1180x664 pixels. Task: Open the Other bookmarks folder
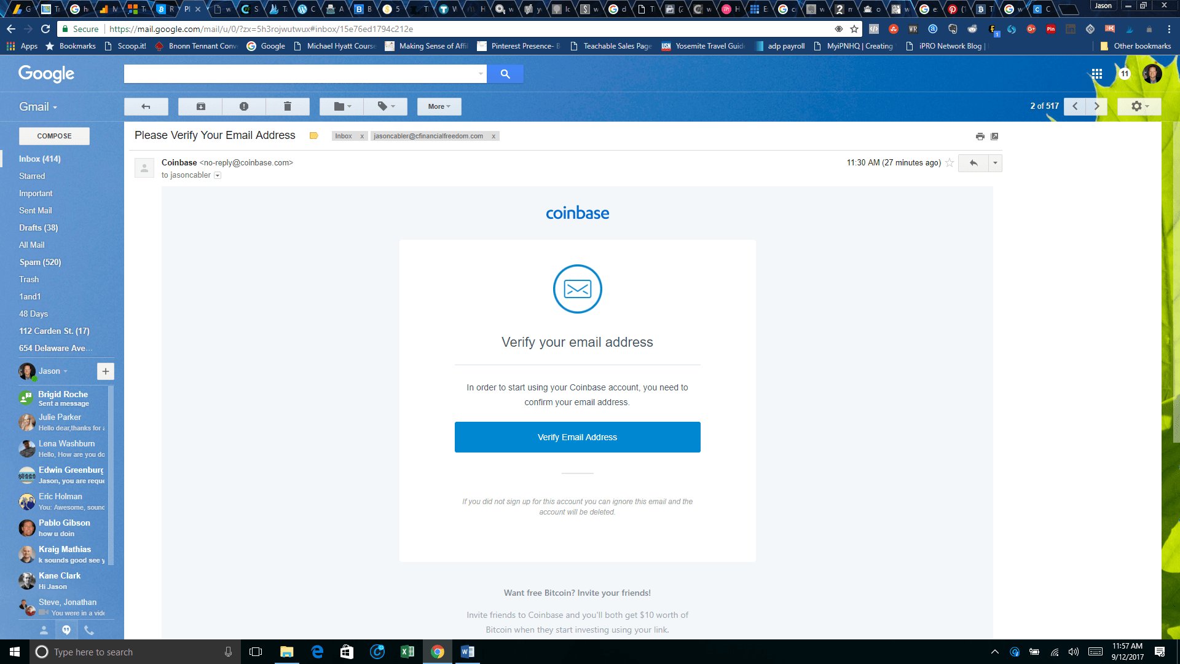pos(1136,46)
